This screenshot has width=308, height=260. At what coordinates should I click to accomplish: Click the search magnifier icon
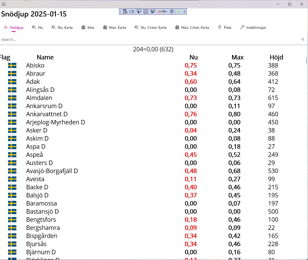[303, 39]
